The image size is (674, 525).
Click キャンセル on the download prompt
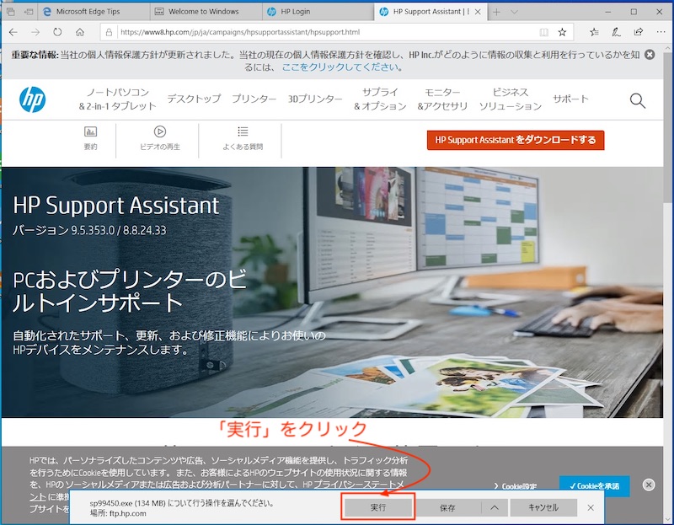543,508
